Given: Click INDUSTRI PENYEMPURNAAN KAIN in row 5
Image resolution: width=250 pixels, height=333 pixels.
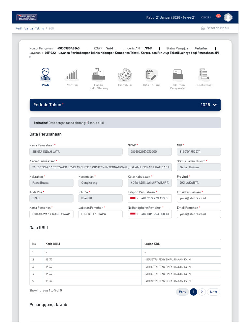Looking at the screenshot, I should (168, 281).
